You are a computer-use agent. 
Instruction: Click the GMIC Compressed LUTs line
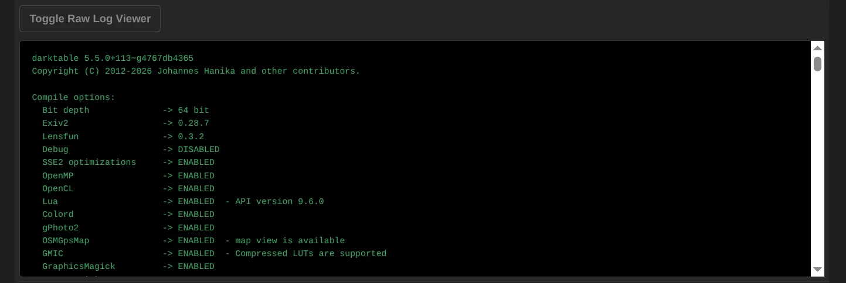click(214, 254)
